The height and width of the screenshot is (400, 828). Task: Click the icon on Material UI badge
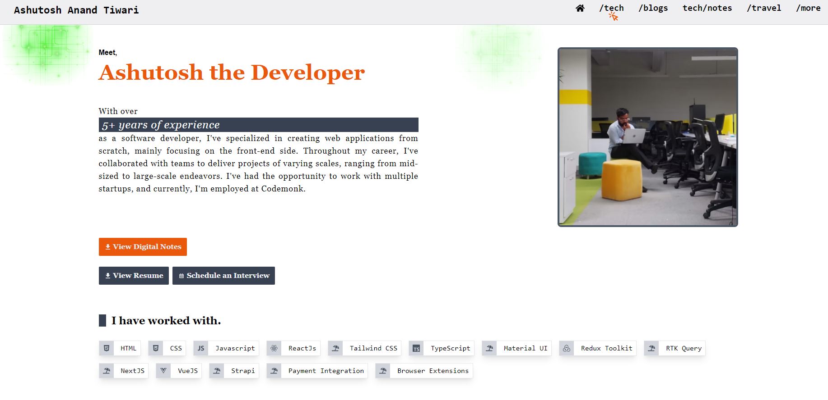click(489, 348)
